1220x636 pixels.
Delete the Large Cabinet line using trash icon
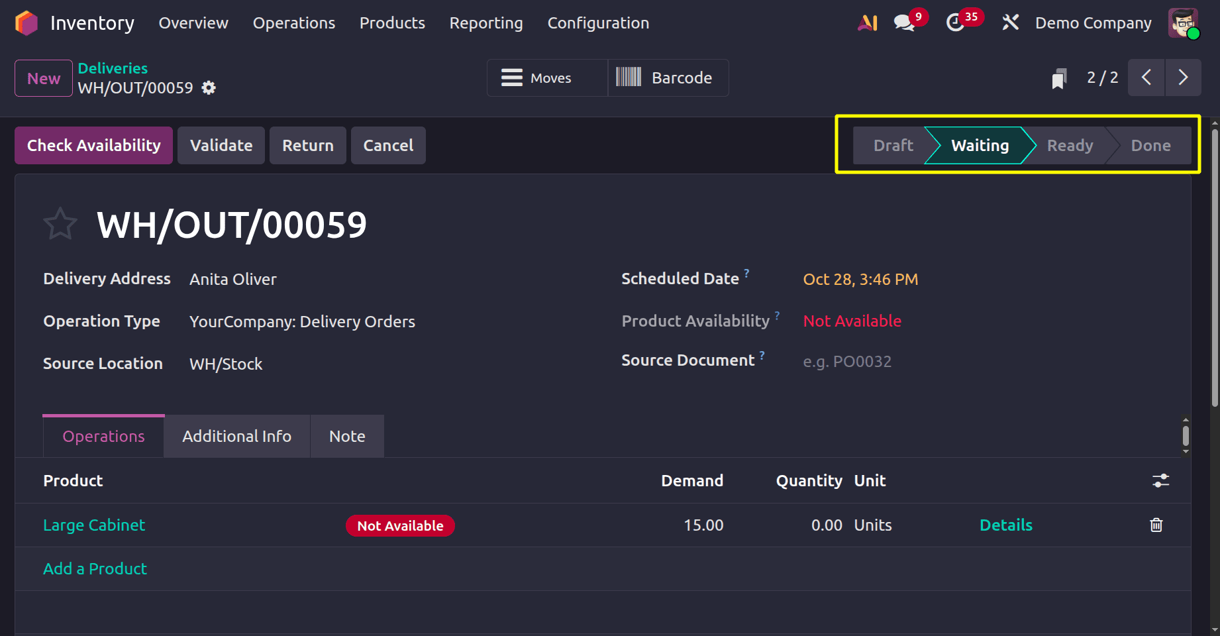click(x=1156, y=525)
